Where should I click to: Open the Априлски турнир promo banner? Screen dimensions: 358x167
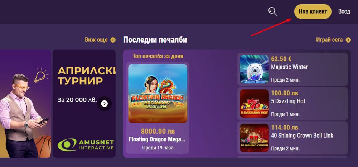click(84, 104)
